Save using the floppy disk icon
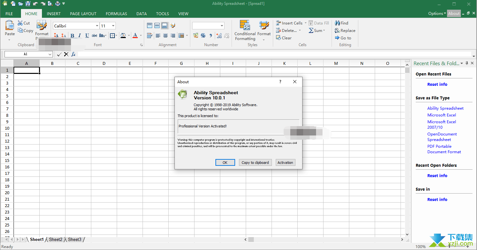 28,4
